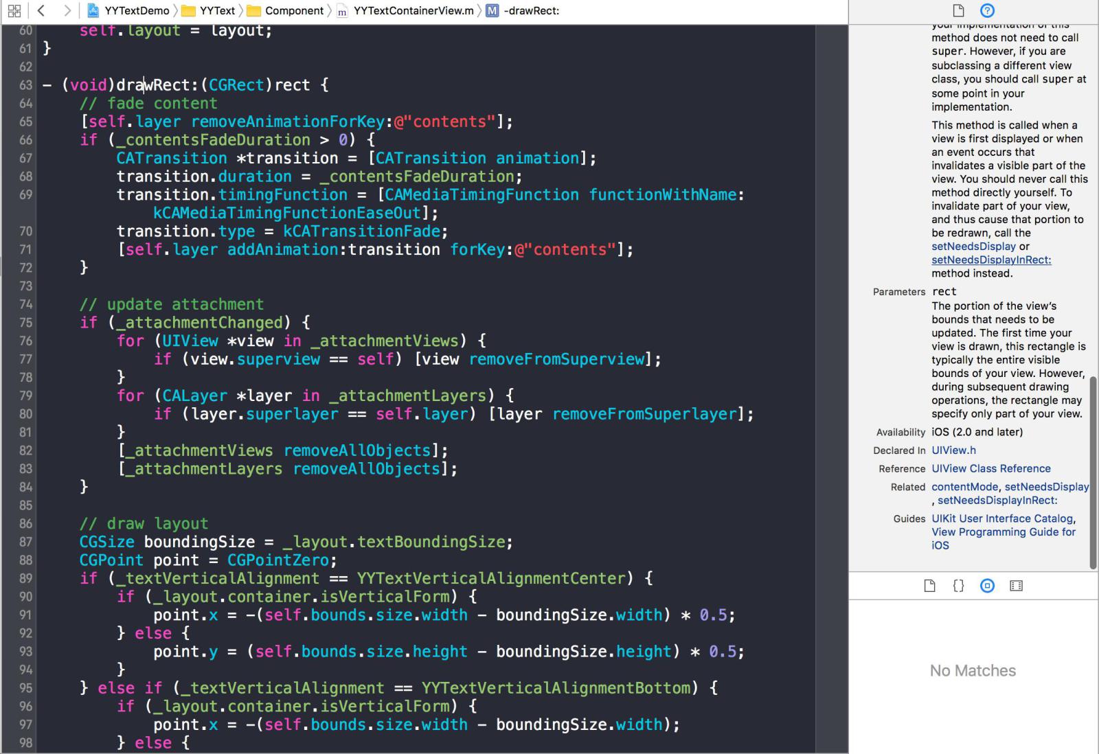Go back to previous file
This screenshot has height=754, width=1099.
pyautogui.click(x=41, y=10)
